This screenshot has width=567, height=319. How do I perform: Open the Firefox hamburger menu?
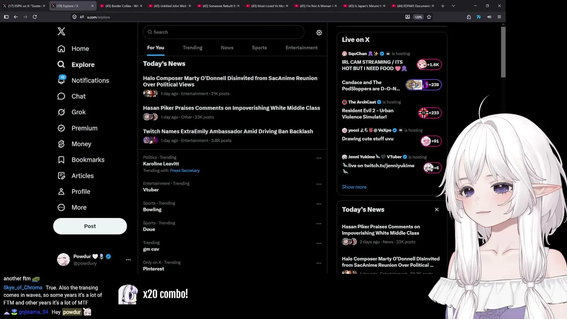click(x=499, y=17)
